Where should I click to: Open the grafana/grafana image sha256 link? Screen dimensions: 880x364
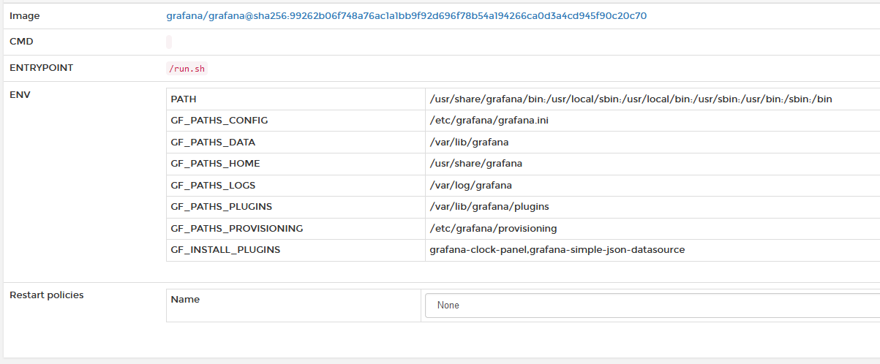[x=407, y=15]
